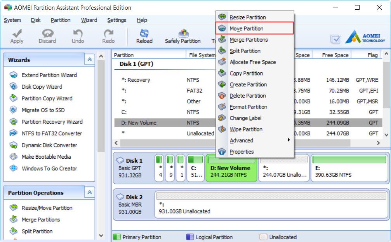Click the Reload toolbar icon
The height and width of the screenshot is (242, 391).
tap(144, 33)
